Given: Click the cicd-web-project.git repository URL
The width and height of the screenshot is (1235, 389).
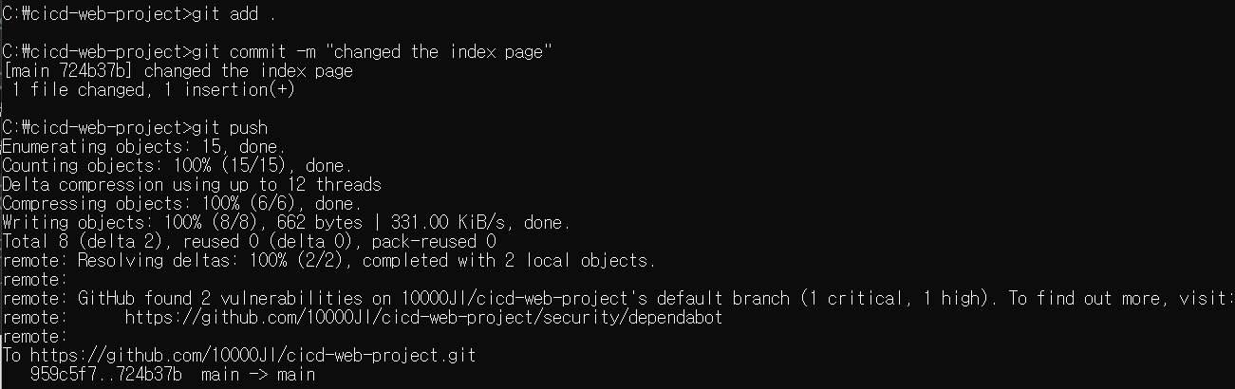Looking at the screenshot, I should point(253,356).
